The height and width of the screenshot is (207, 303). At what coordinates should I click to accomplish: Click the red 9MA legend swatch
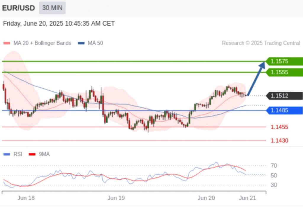click(32, 154)
